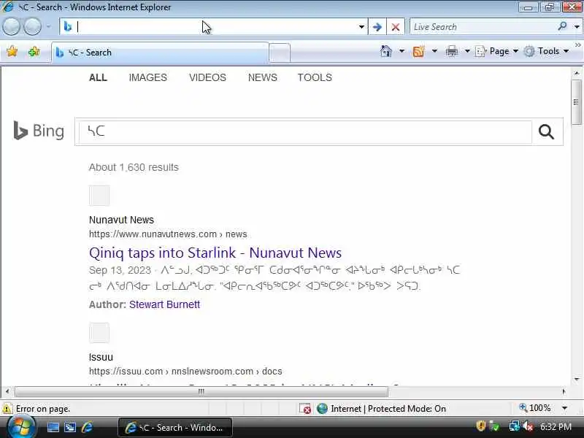Expand the Home button dropdown arrow
Viewport: 584px width, 438px height.
401,51
